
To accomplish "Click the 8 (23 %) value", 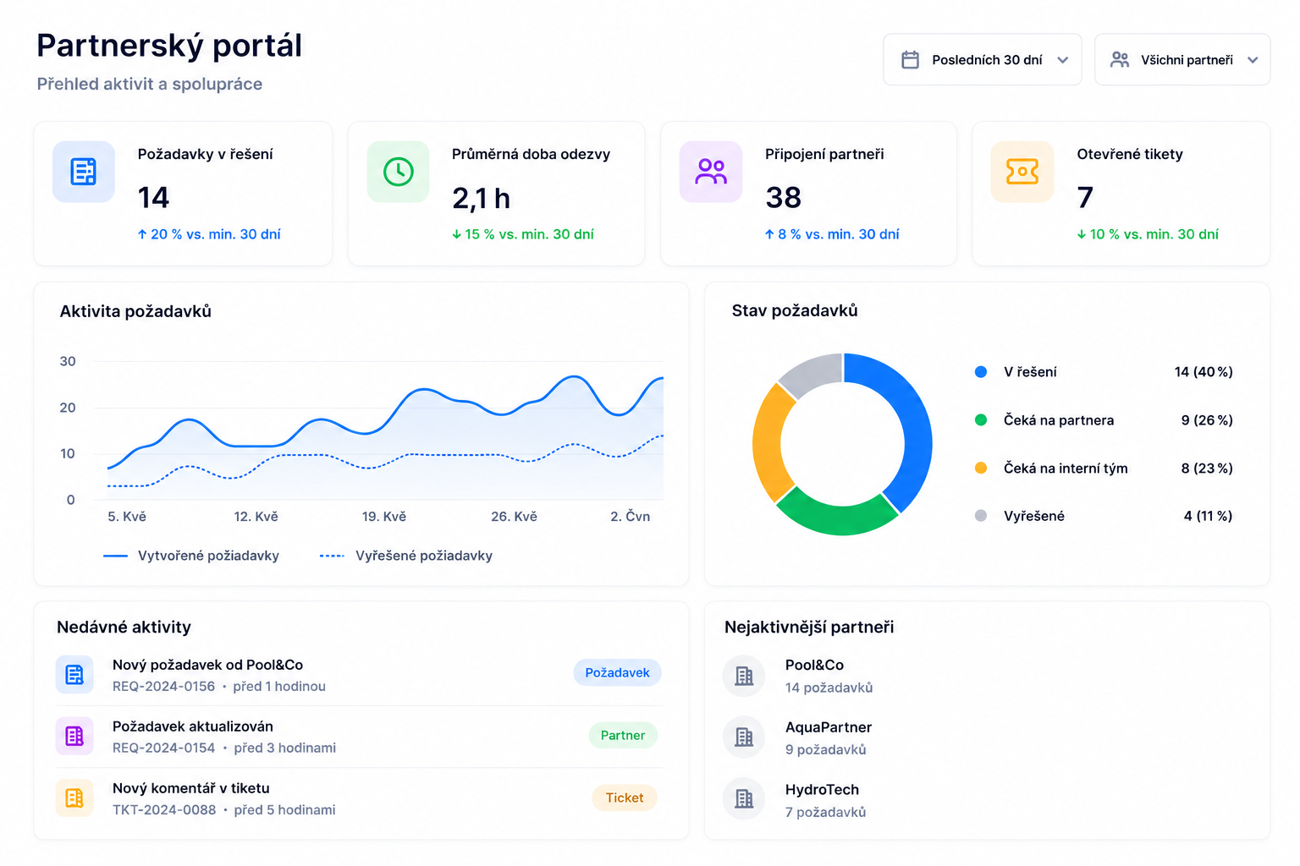I will point(1207,469).
